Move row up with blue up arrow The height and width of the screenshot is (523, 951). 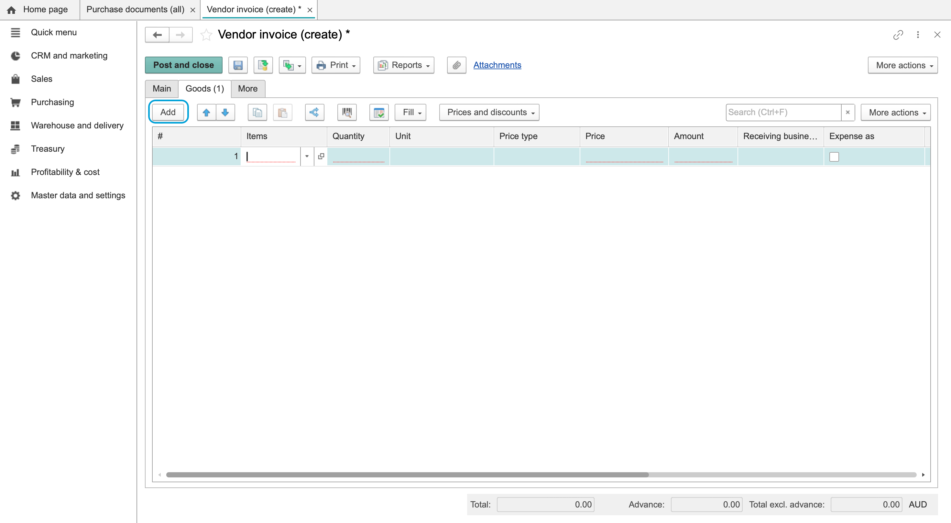point(206,112)
